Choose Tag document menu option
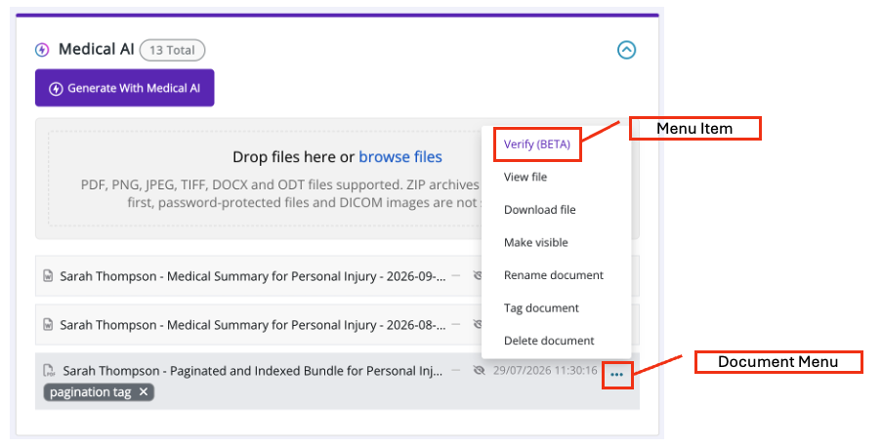Viewport: 882px width, 448px height. pyautogui.click(x=541, y=308)
